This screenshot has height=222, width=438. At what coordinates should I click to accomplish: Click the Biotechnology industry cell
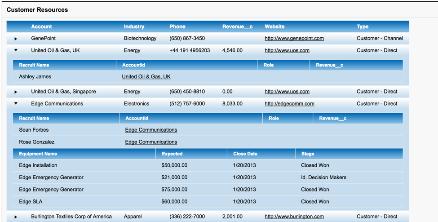140,38
